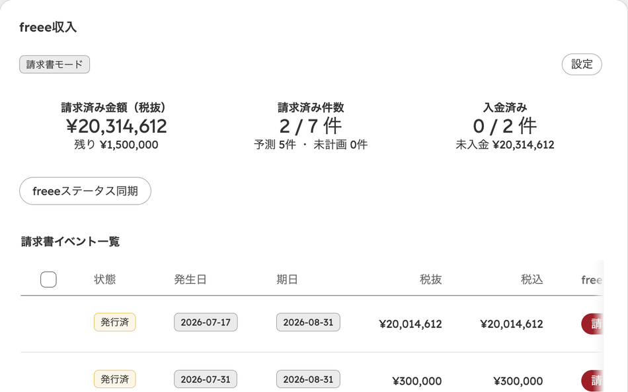628x392 pixels.
Task: Select the 2026-07-17 occurrence date chip
Action: pos(206,322)
